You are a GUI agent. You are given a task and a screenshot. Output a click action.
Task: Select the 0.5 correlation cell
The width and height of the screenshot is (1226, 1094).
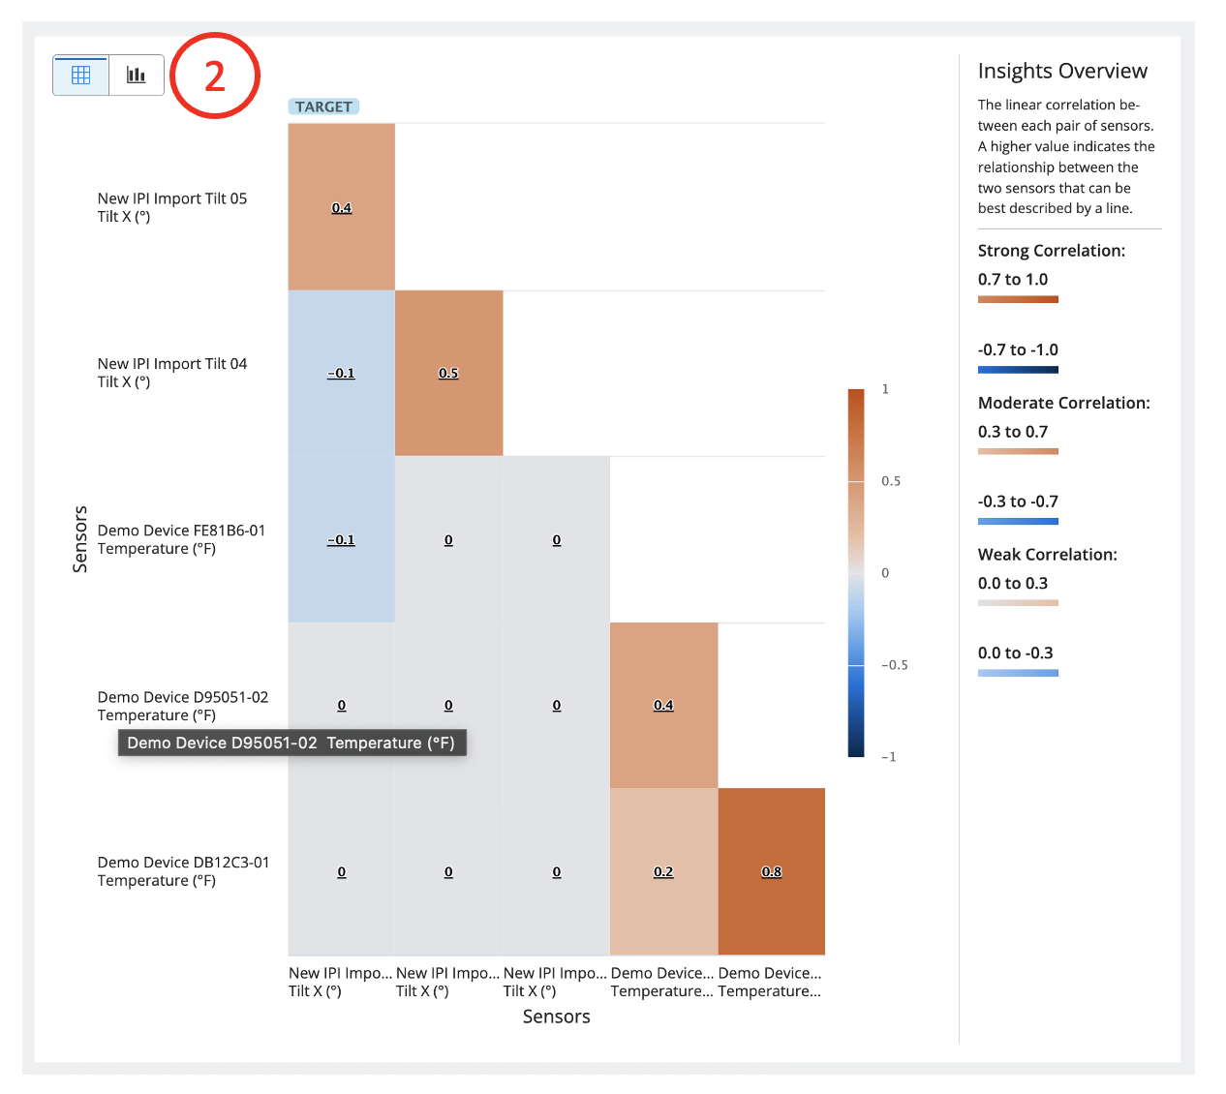[448, 373]
